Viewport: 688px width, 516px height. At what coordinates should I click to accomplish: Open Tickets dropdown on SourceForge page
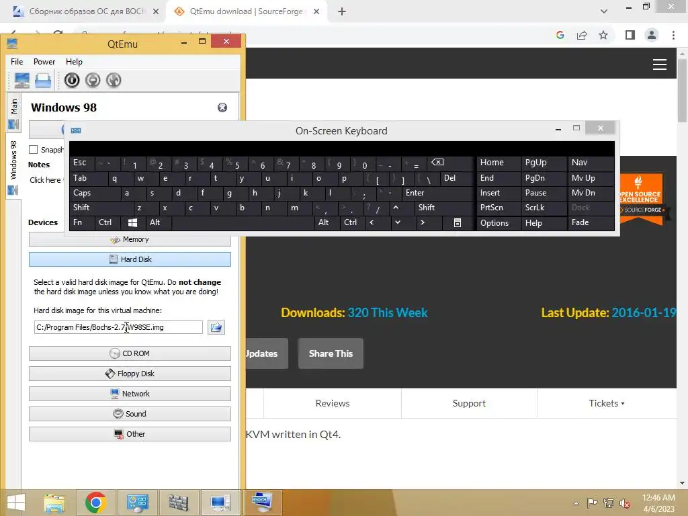click(607, 403)
